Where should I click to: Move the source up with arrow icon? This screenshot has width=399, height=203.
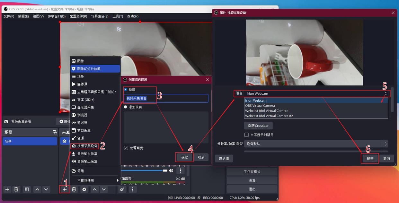point(94,189)
